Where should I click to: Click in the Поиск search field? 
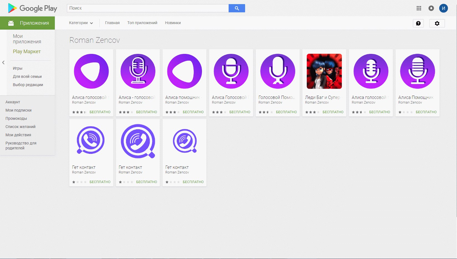pyautogui.click(x=148, y=8)
